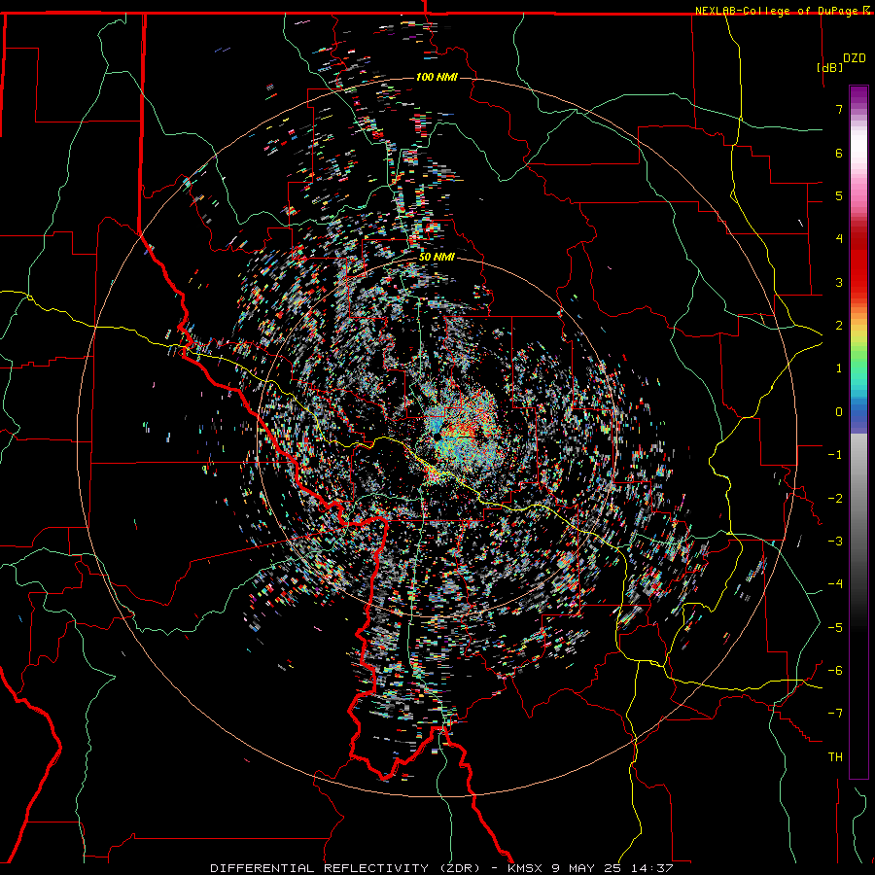Click the 0 value on the color scale
Screen dimensions: 875x875
[x=839, y=412]
